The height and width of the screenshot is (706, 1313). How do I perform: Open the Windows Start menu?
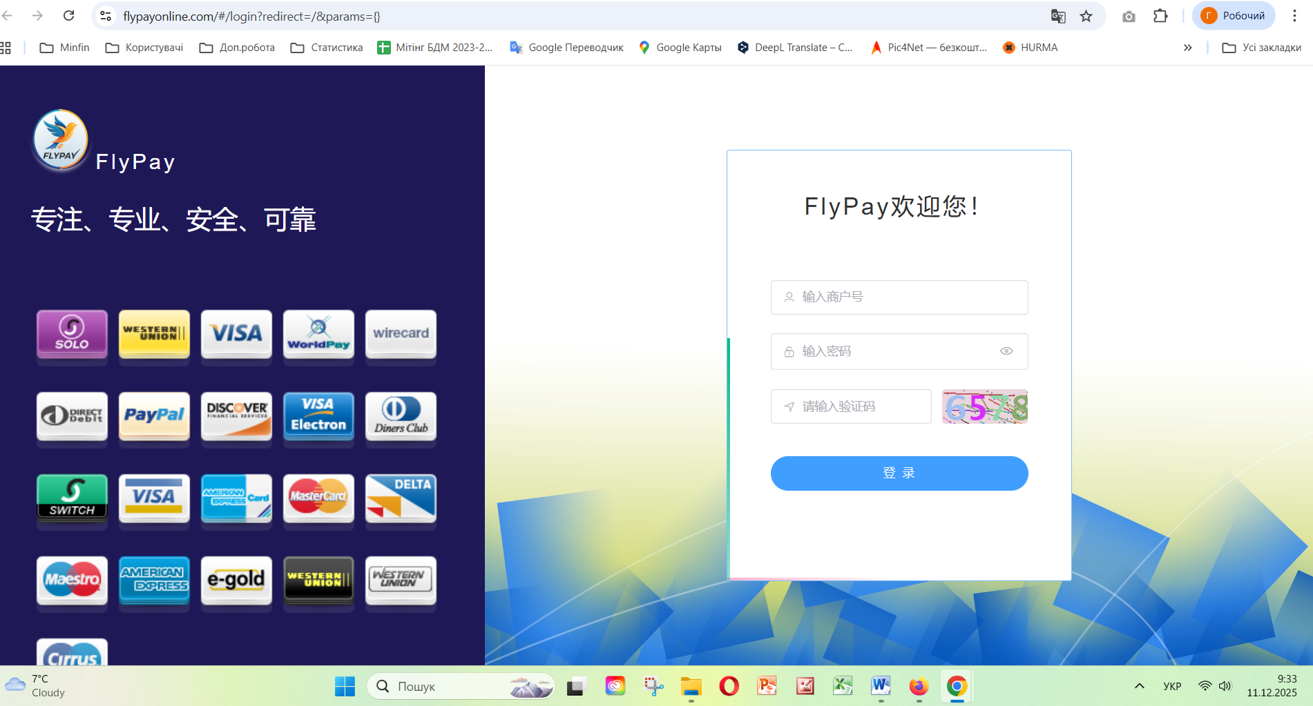[x=345, y=687]
